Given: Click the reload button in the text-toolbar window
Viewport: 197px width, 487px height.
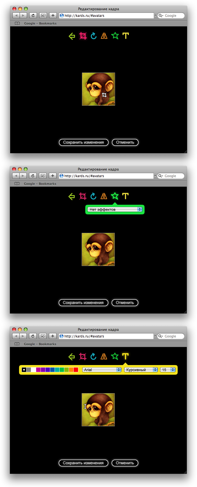Looking at the screenshot, I should click(x=33, y=336).
